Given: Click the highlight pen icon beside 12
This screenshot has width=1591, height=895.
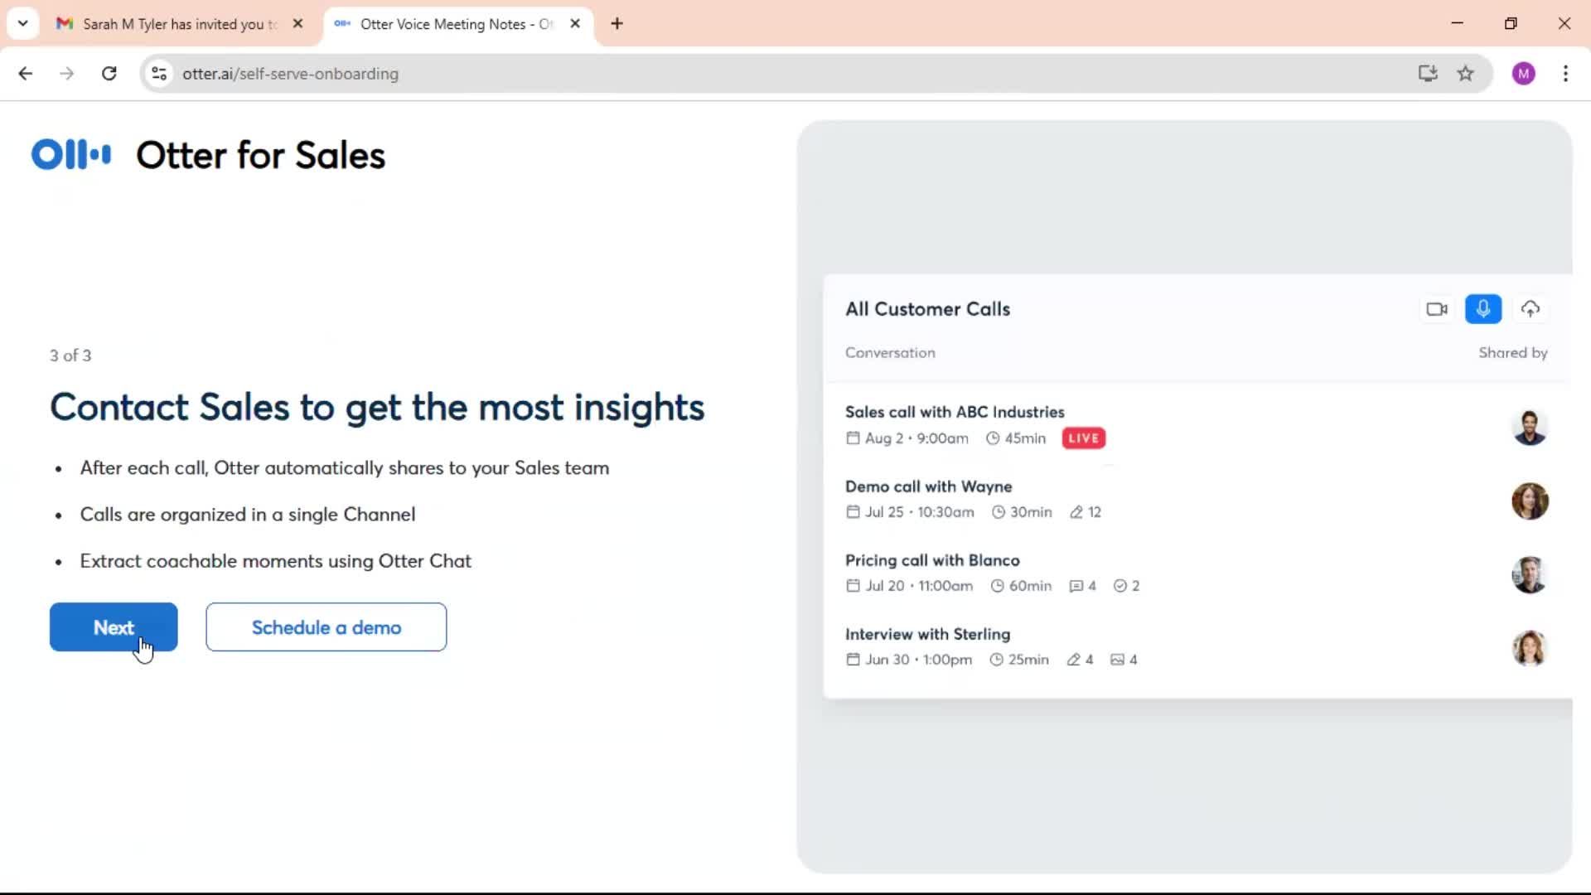Looking at the screenshot, I should coord(1076,512).
